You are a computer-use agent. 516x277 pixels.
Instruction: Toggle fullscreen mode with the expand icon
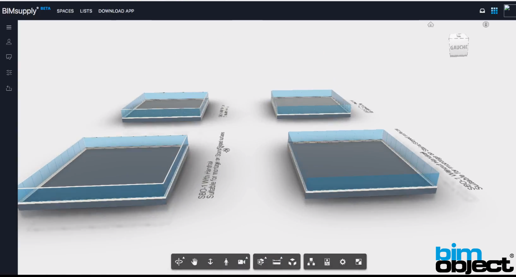click(x=358, y=262)
